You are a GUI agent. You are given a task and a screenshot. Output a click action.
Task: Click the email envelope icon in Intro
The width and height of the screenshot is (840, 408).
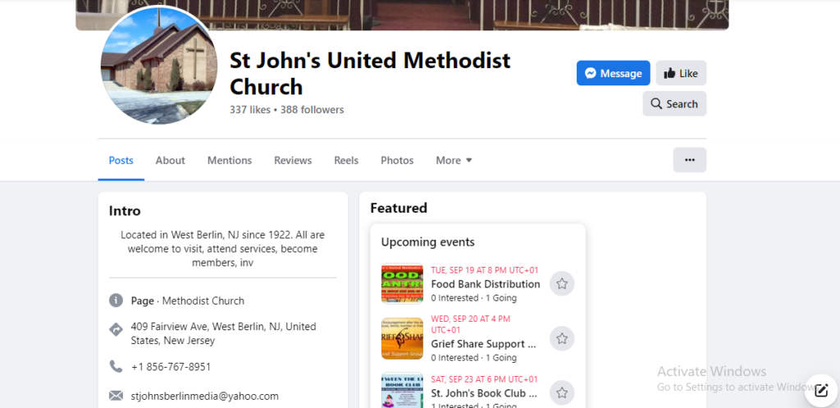pyautogui.click(x=116, y=396)
